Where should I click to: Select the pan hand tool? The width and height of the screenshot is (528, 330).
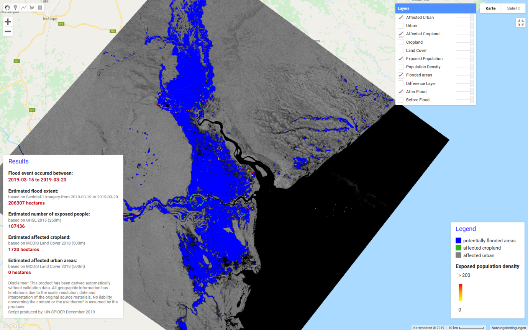(x=7, y=7)
